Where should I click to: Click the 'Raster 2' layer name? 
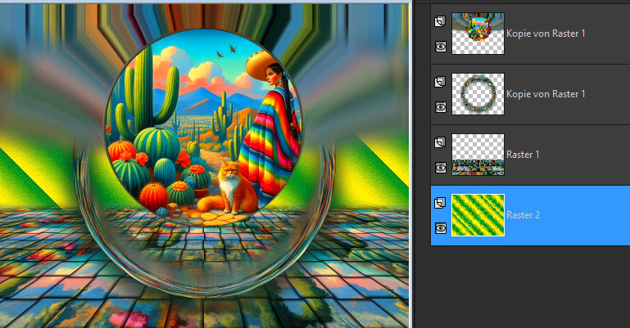523,215
